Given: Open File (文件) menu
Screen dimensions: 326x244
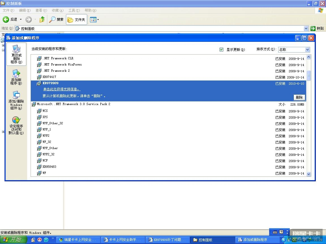Looking at the screenshot, I should click(x=8, y=10).
